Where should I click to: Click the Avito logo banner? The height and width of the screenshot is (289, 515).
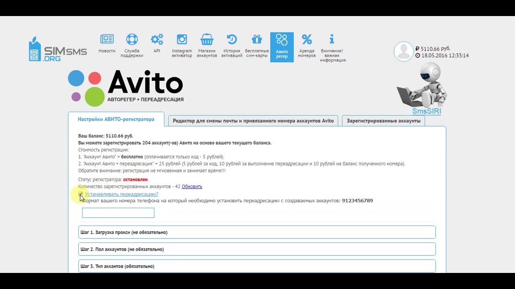click(x=126, y=88)
